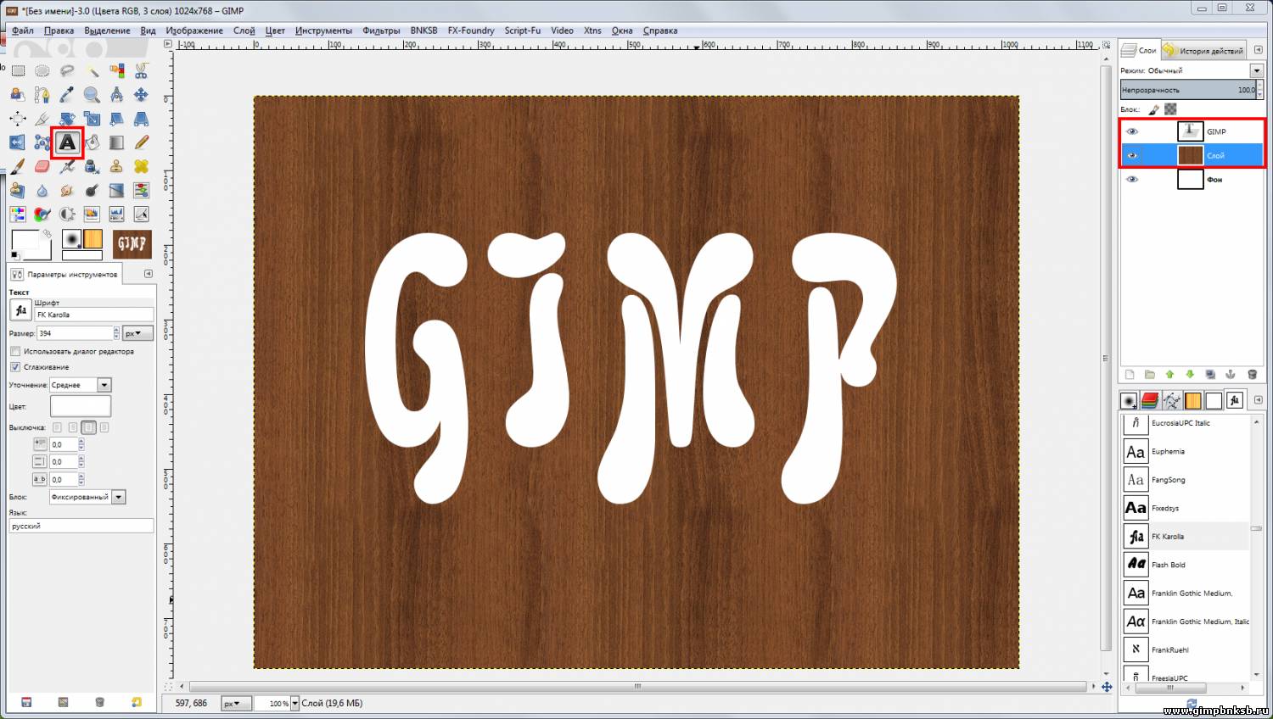Select the Measure compass tool
The image size is (1273, 719).
116,94
